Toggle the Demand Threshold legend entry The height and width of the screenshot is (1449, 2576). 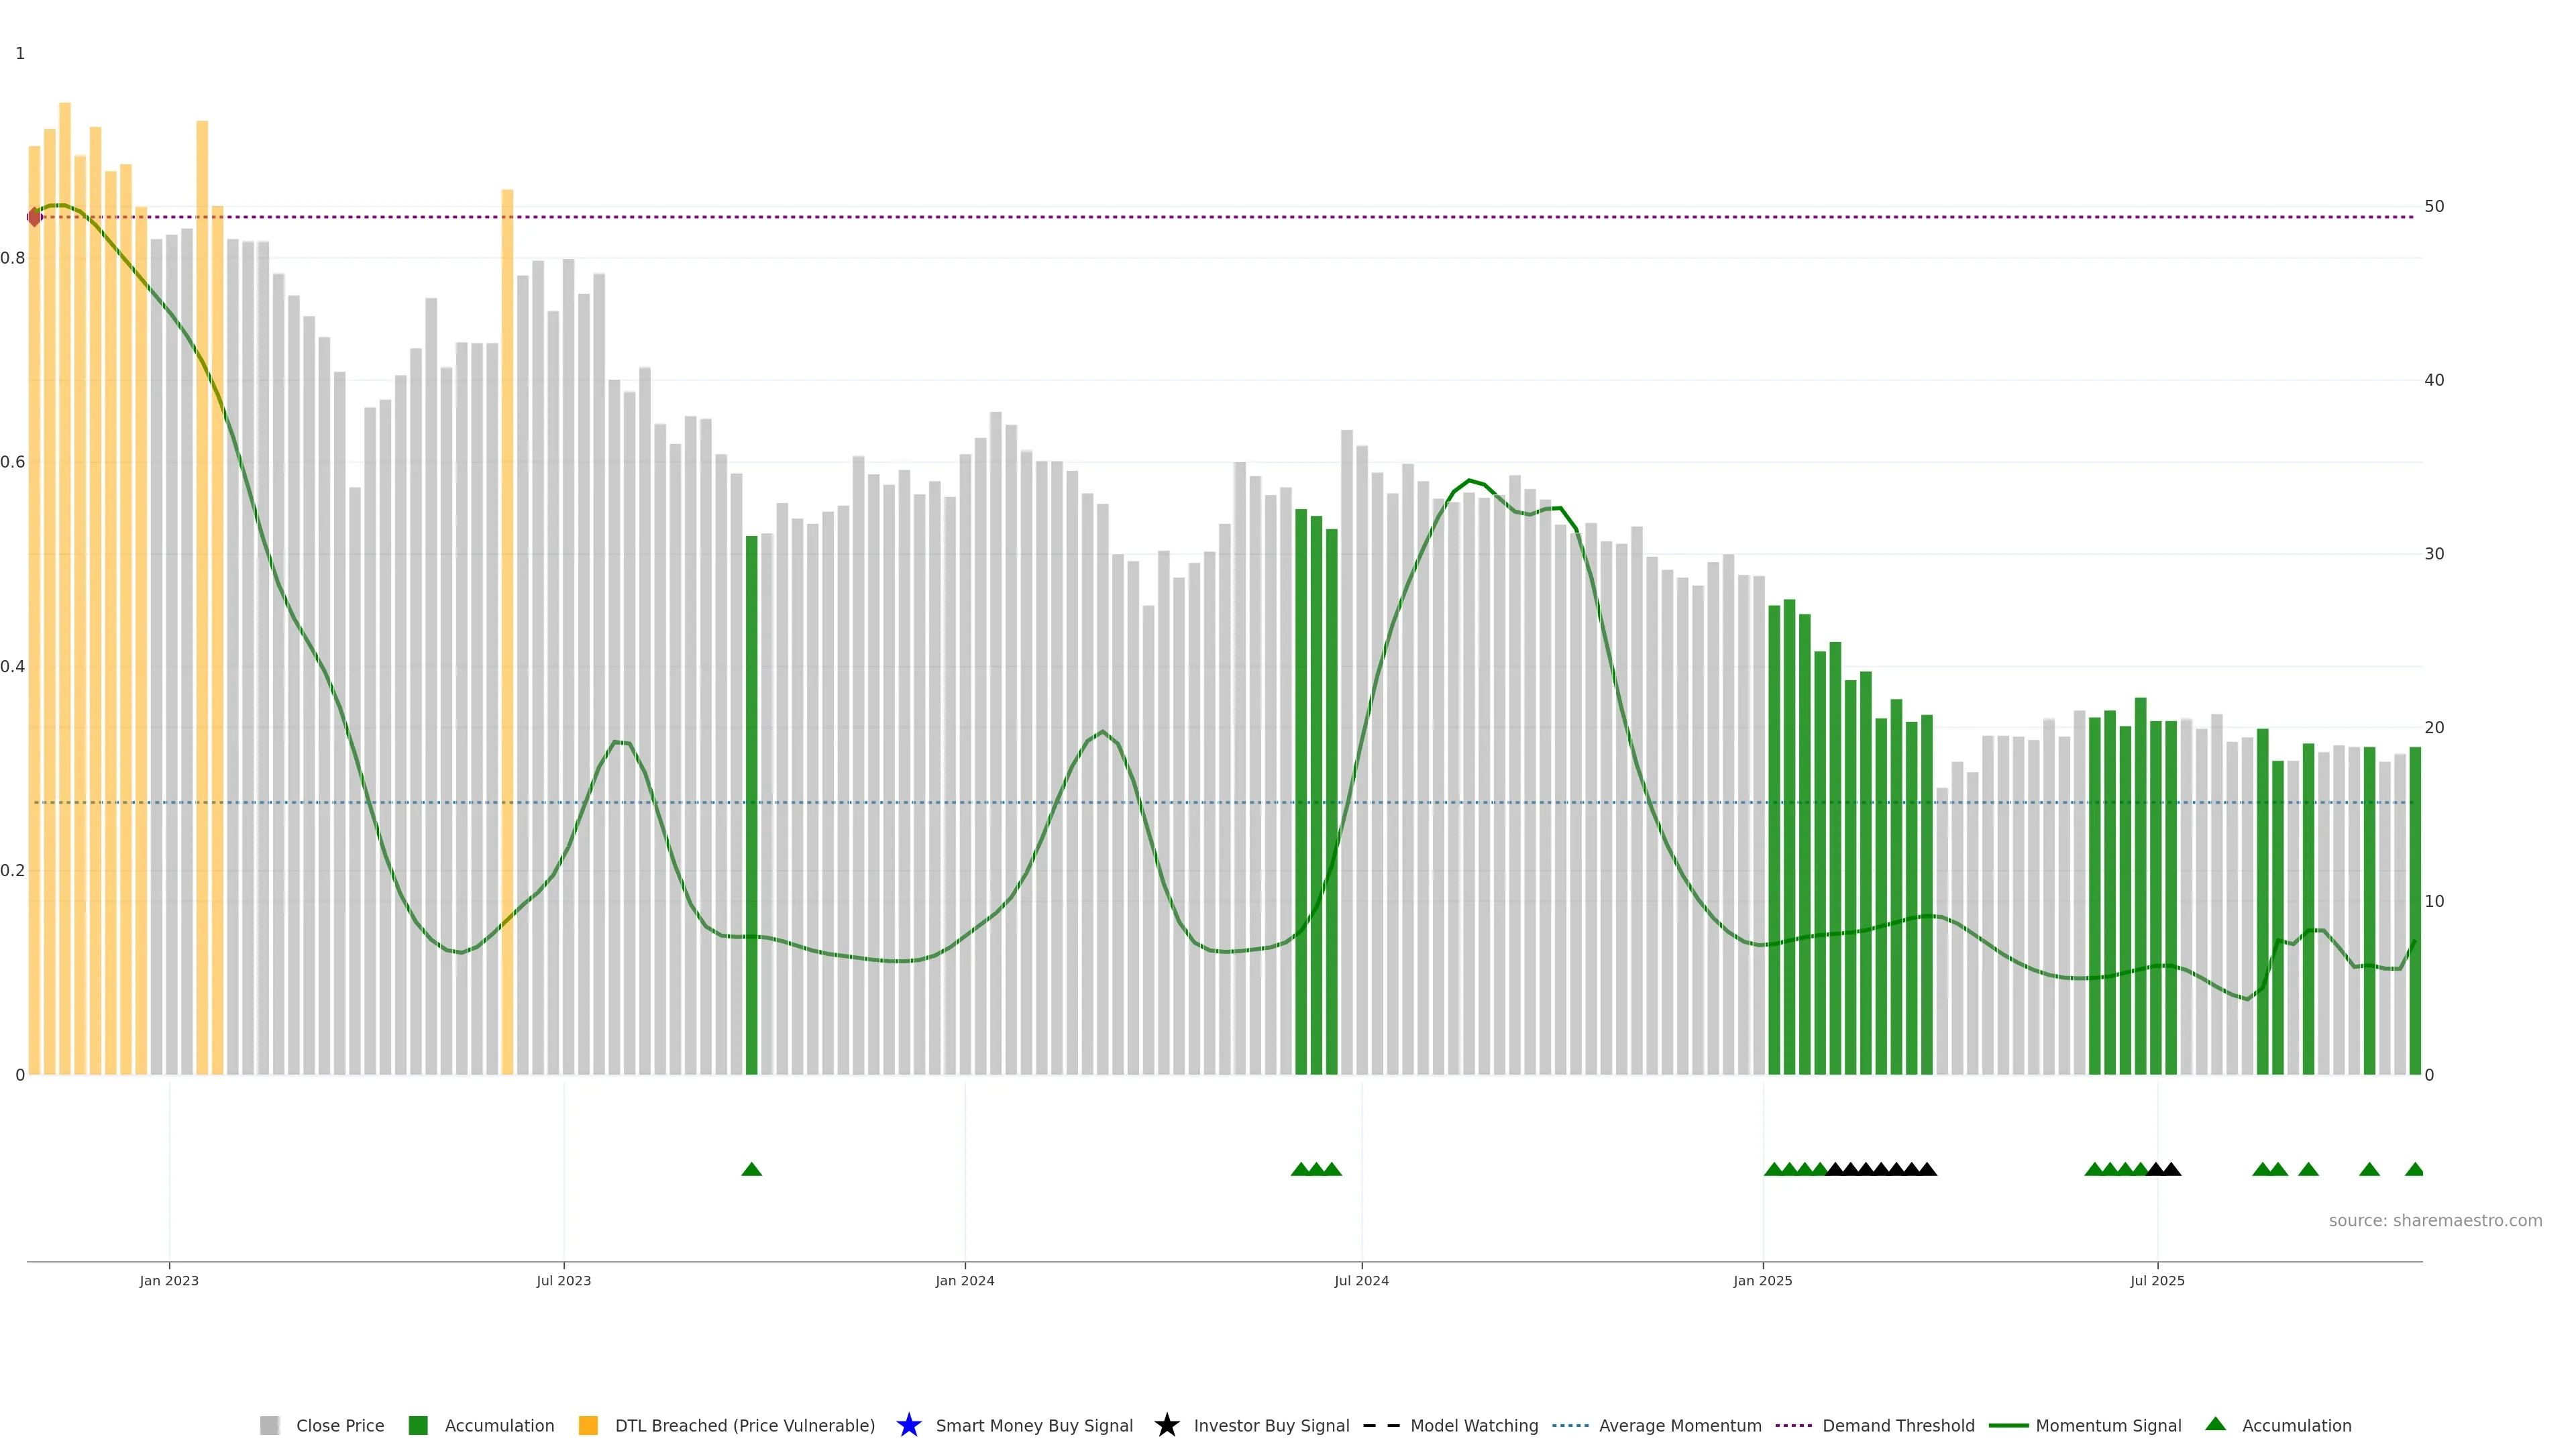pyautogui.click(x=1793, y=1425)
